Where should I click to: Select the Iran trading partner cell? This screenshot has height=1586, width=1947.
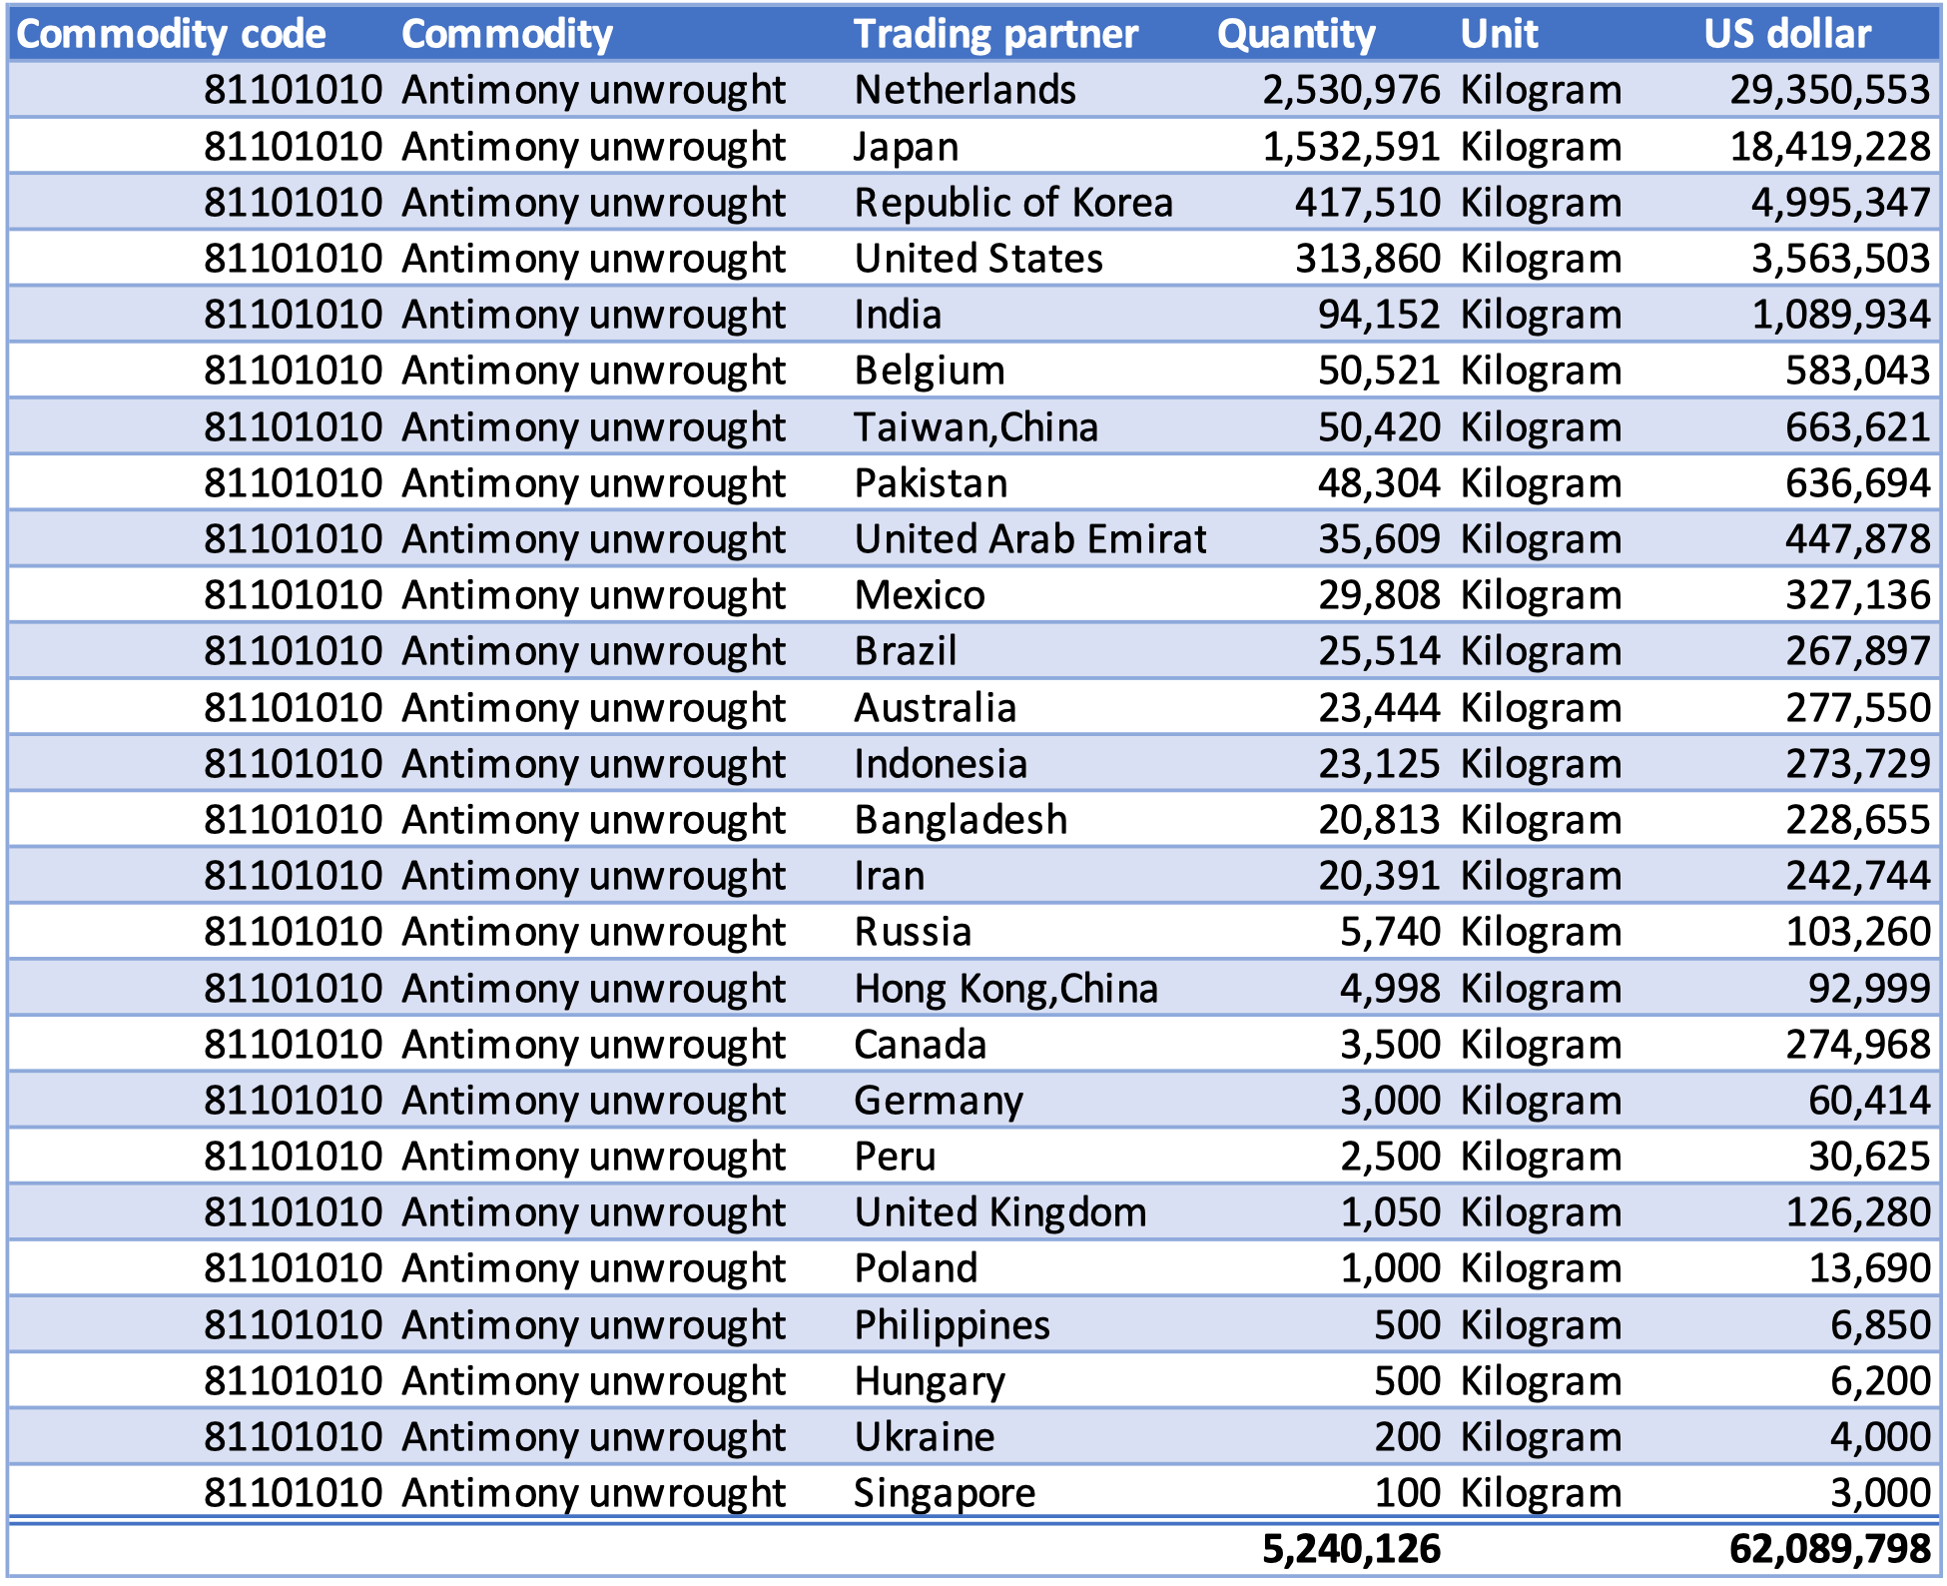point(889,876)
